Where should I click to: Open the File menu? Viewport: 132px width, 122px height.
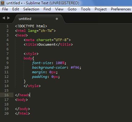5,9
